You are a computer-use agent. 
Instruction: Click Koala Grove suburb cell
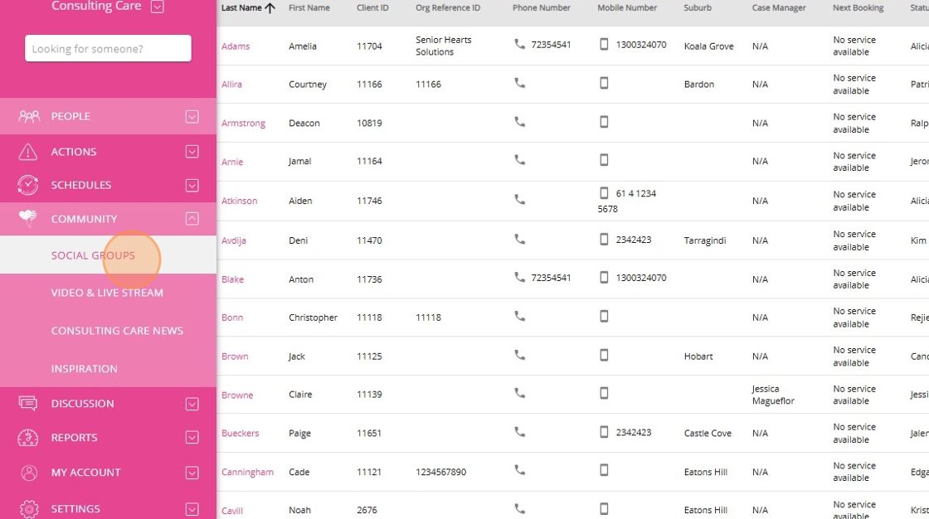pyautogui.click(x=708, y=46)
